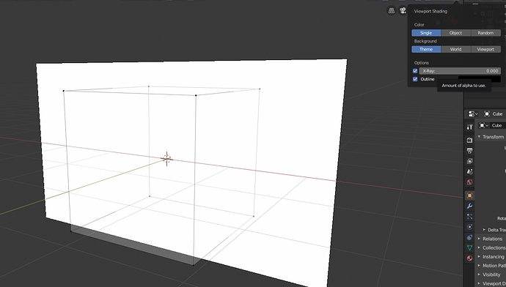Open the Output properties tab
The height and width of the screenshot is (287, 506).
[469, 151]
